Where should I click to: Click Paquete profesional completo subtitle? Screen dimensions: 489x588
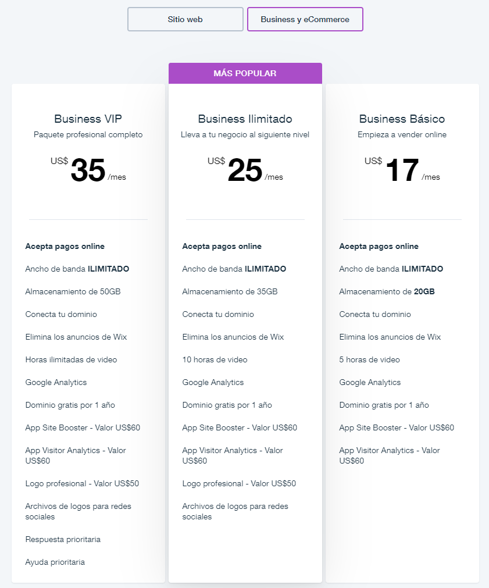tap(88, 135)
